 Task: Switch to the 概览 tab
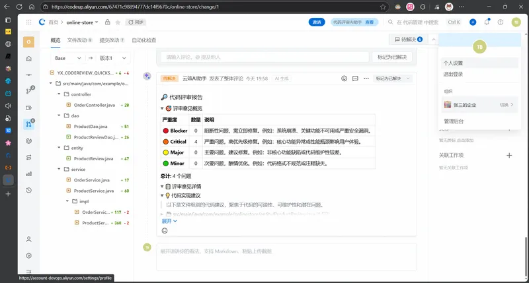point(56,40)
